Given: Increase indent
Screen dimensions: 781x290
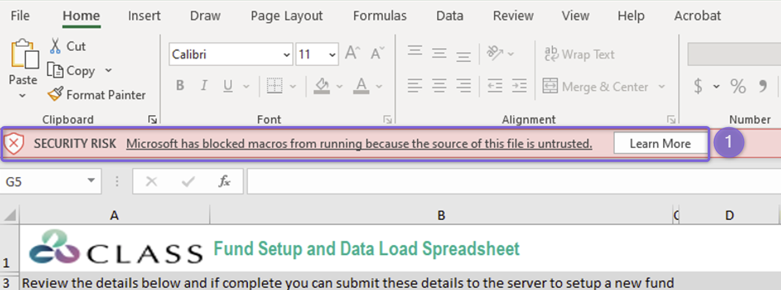Looking at the screenshot, I should [519, 86].
